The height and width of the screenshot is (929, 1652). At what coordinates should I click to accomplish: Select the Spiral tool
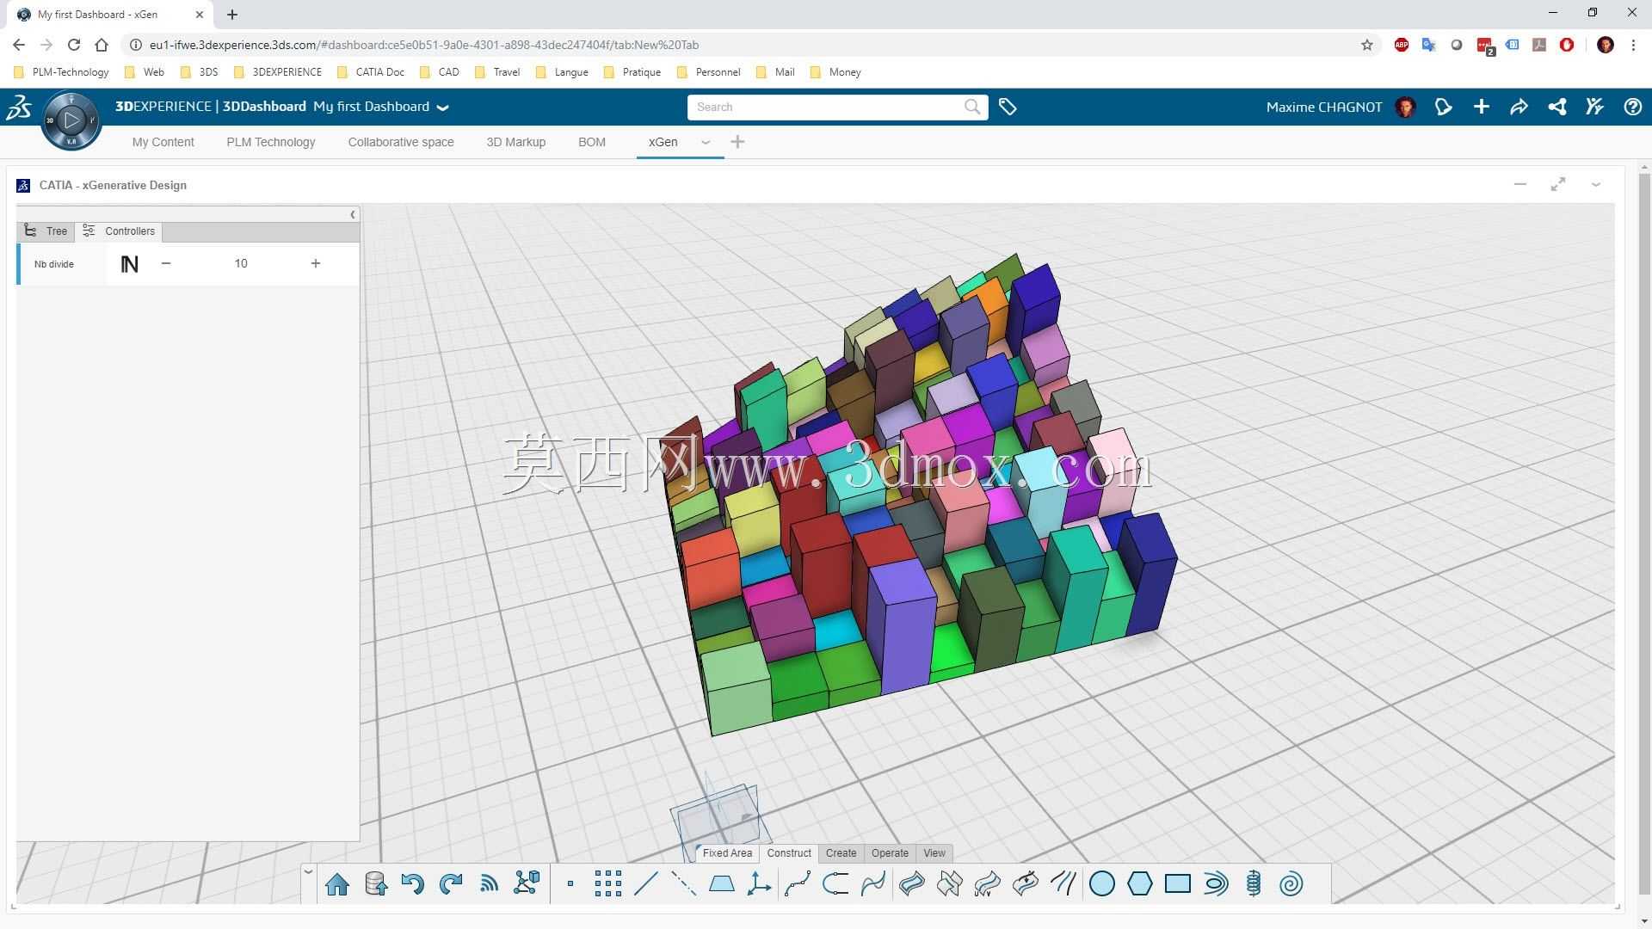click(1291, 883)
